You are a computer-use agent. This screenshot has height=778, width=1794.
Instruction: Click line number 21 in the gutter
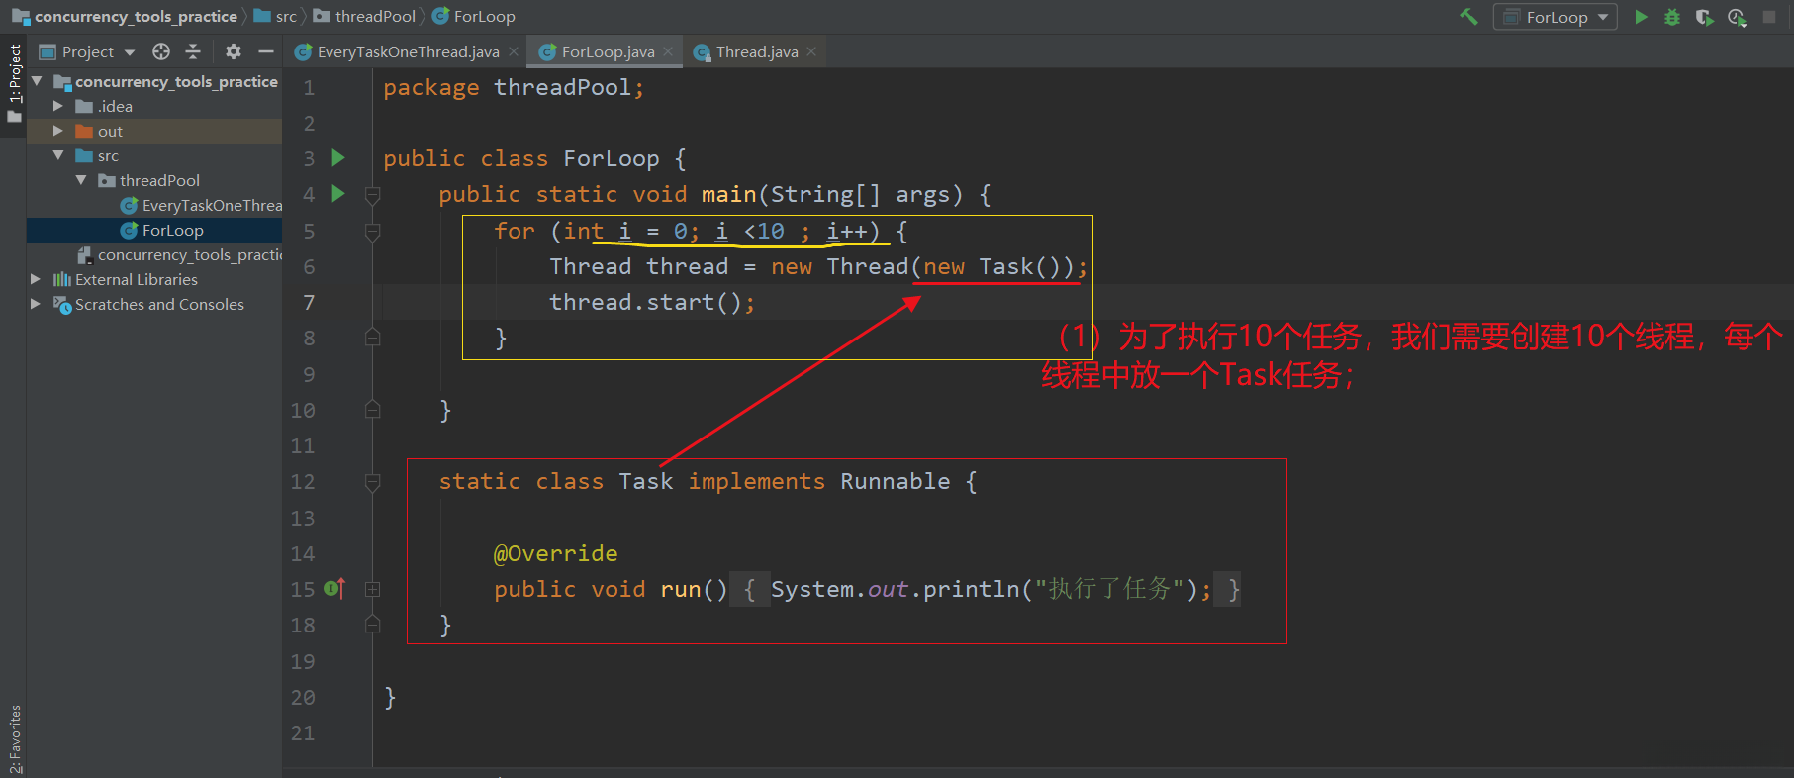coord(303,733)
